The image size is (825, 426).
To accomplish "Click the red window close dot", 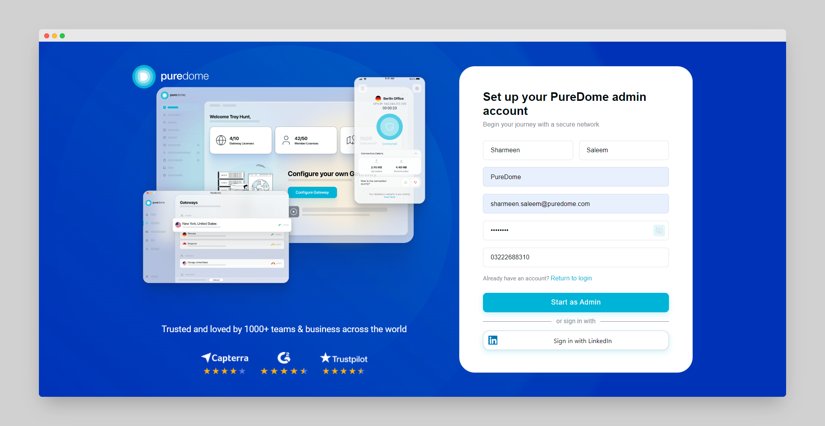I will pyautogui.click(x=47, y=36).
